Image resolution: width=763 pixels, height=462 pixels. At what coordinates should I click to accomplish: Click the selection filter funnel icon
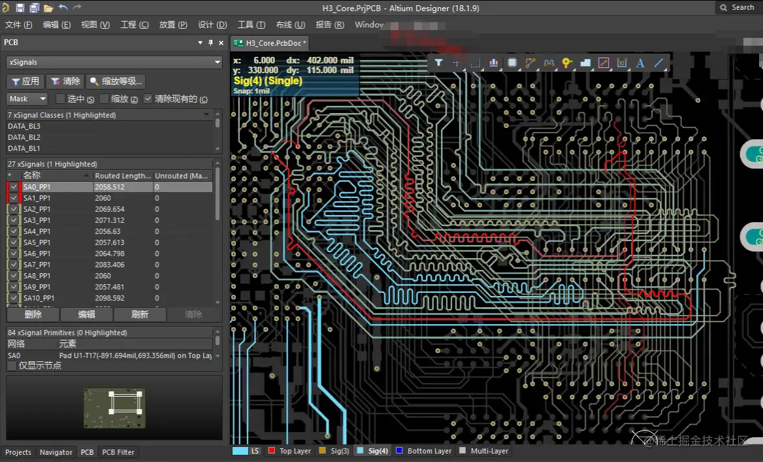[438, 63]
